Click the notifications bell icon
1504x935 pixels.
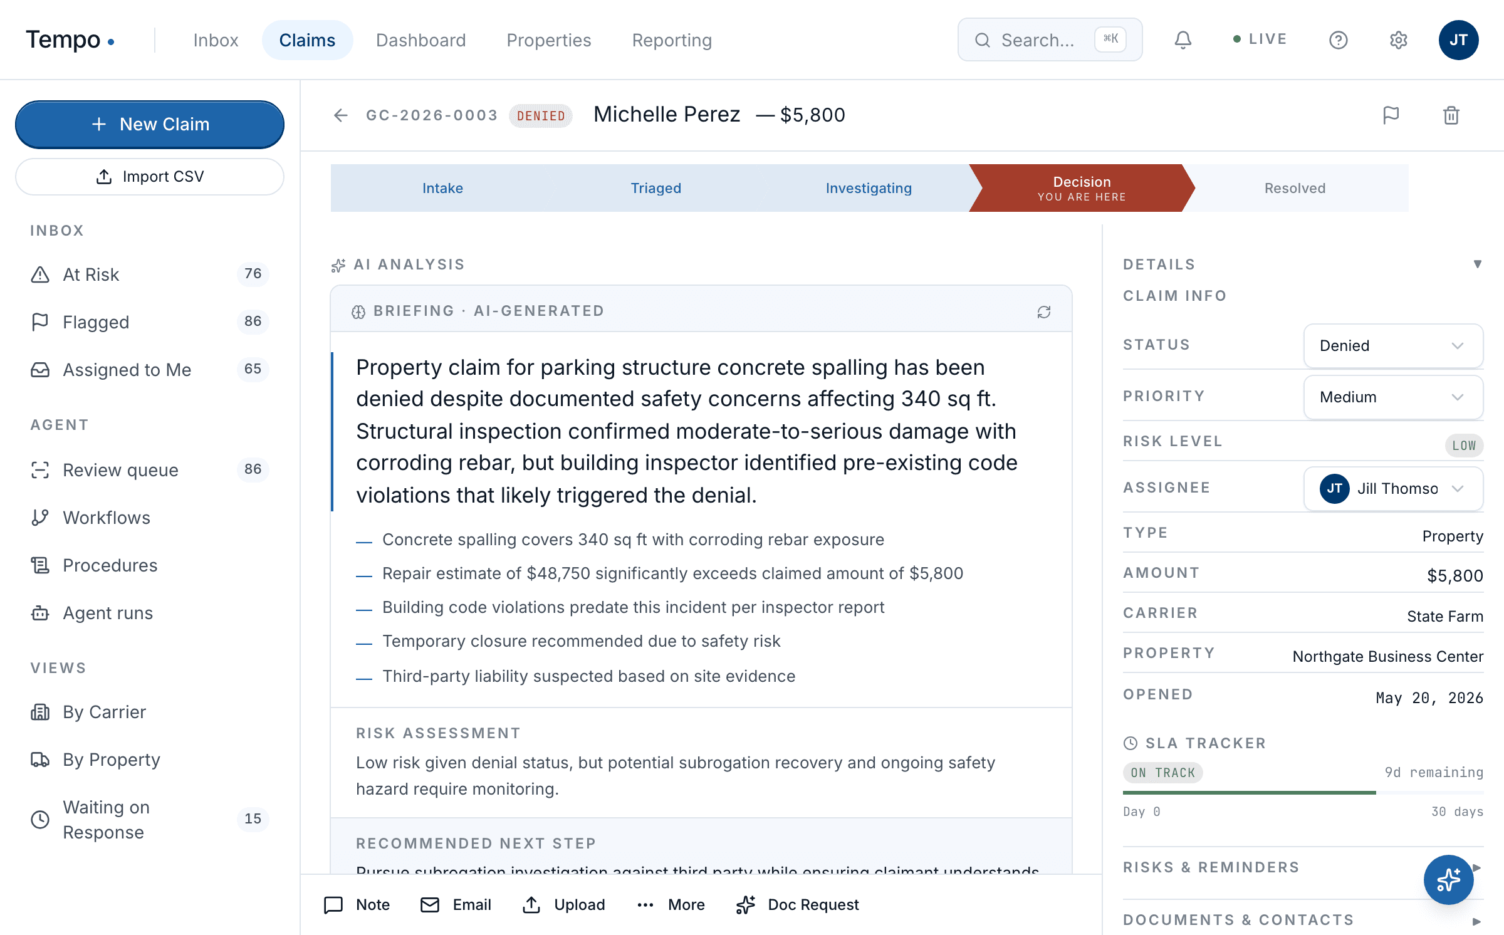tap(1183, 40)
